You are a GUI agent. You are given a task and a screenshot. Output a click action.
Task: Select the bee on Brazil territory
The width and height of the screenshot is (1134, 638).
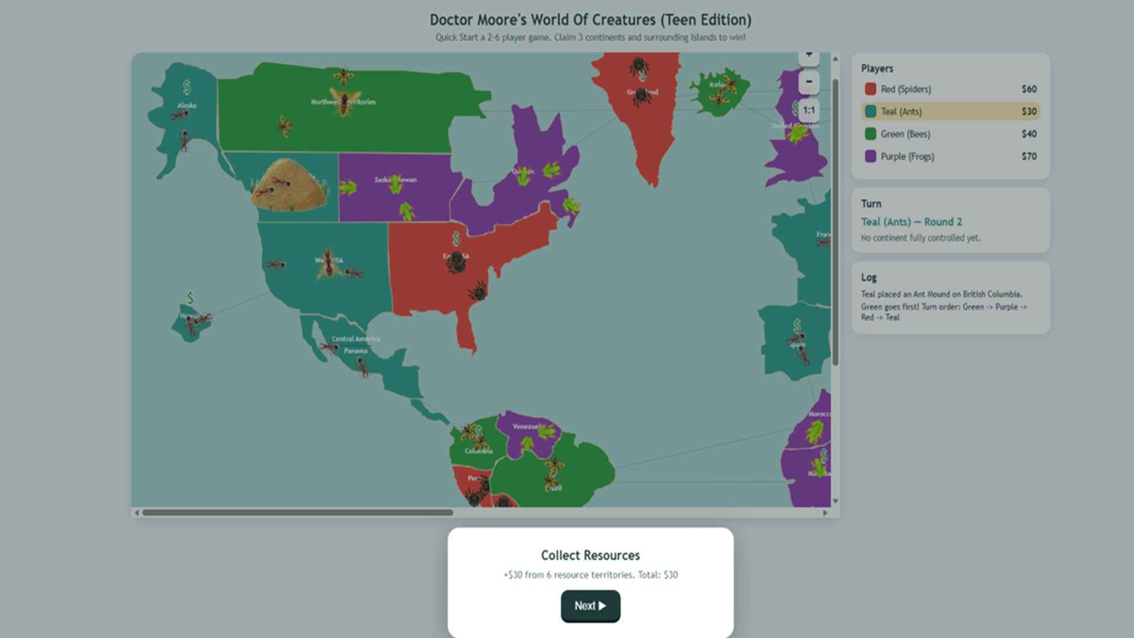point(553,473)
